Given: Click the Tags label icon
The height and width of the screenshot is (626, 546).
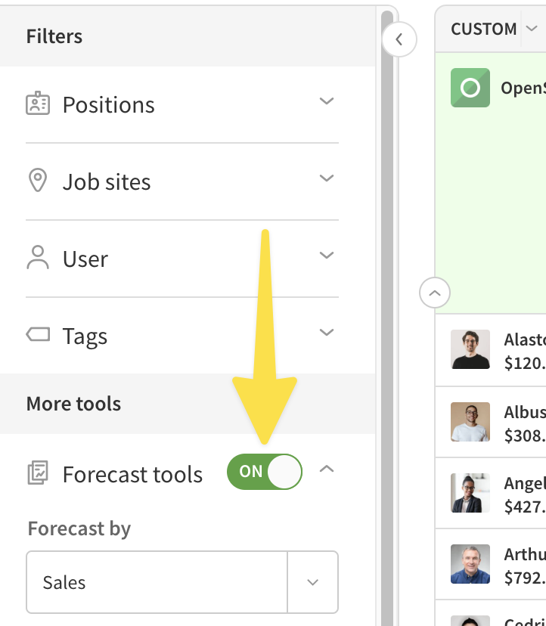Looking at the screenshot, I should point(38,335).
